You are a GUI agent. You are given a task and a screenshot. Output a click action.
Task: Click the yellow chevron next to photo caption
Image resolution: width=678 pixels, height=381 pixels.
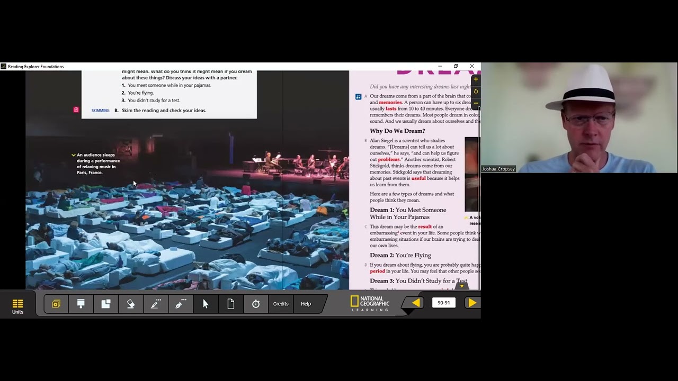tap(74, 155)
